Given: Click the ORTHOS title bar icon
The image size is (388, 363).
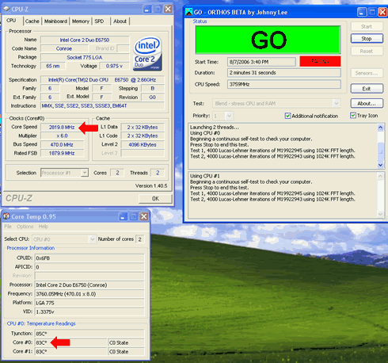Looking at the screenshot, I should pyautogui.click(x=188, y=12).
